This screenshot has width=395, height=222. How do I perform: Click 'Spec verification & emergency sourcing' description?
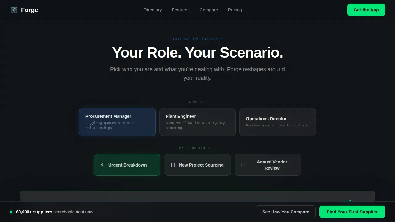(x=195, y=125)
